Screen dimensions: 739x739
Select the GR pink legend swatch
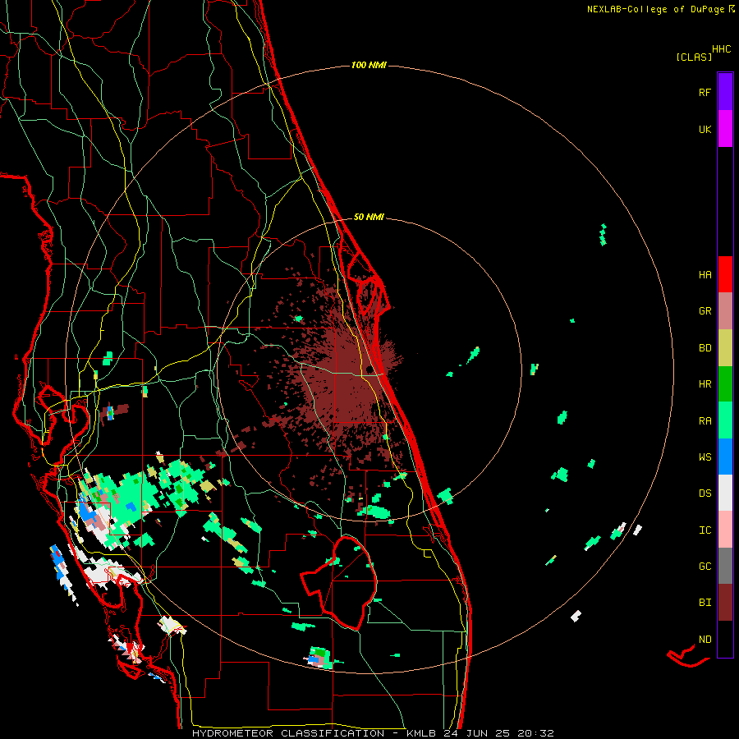coord(725,311)
